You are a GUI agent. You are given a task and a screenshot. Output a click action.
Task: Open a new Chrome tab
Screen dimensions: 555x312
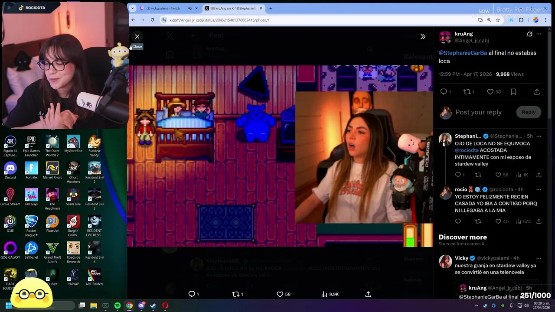point(271,8)
